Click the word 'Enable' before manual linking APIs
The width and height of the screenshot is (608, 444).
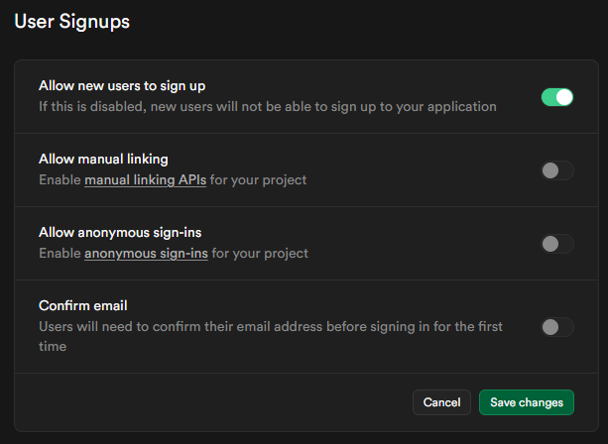[x=60, y=180]
